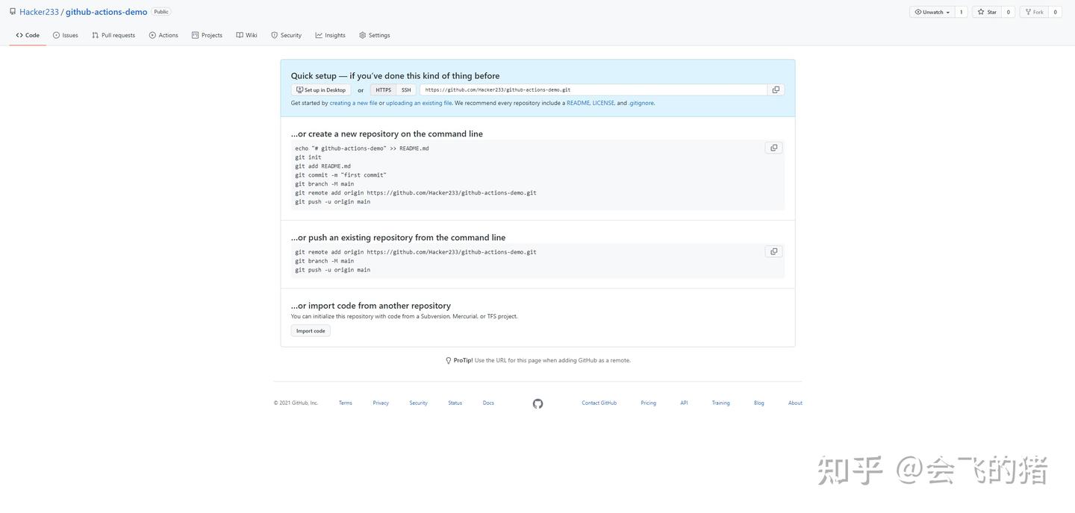This screenshot has height=513, width=1075.
Task: Click the Issues circle icon in the navbar
Action: point(55,35)
